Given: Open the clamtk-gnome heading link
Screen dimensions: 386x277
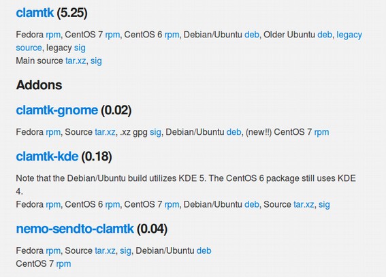Looking at the screenshot, I should pyautogui.click(x=57, y=110).
